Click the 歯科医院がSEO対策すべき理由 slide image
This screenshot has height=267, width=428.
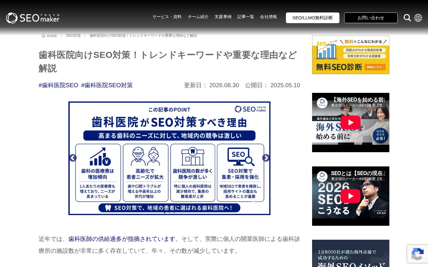pyautogui.click(x=169, y=158)
